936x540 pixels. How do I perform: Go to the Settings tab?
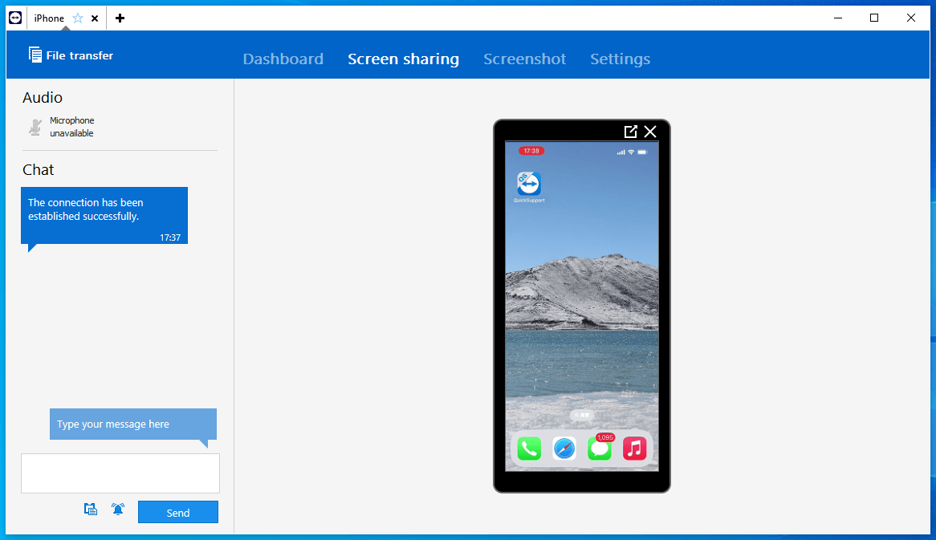click(621, 59)
